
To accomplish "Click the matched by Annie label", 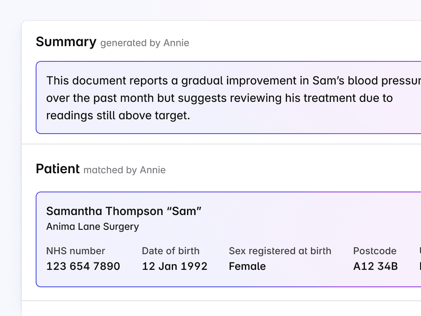I will pos(124,170).
